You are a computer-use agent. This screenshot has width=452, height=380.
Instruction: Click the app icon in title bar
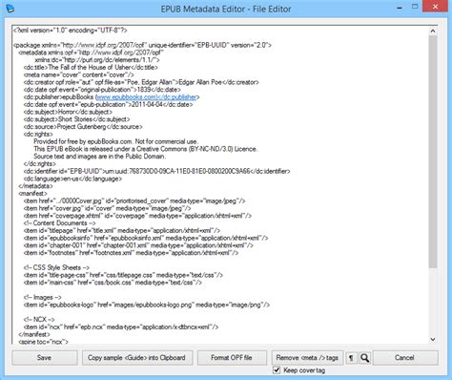pyautogui.click(x=10, y=9)
